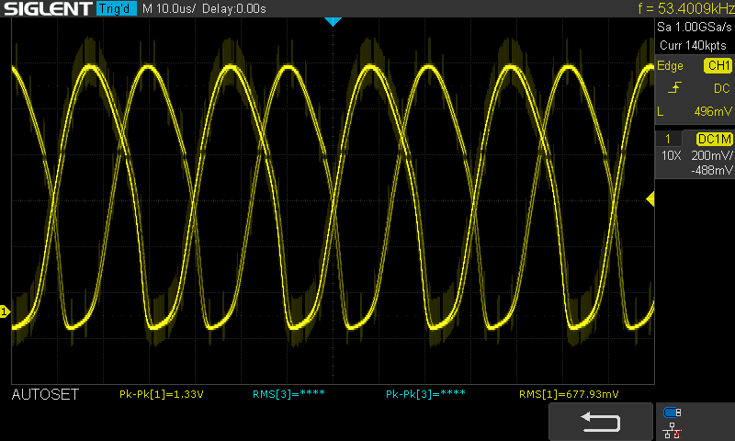Click the channel 1 number box
The image size is (735, 441).
668,139
